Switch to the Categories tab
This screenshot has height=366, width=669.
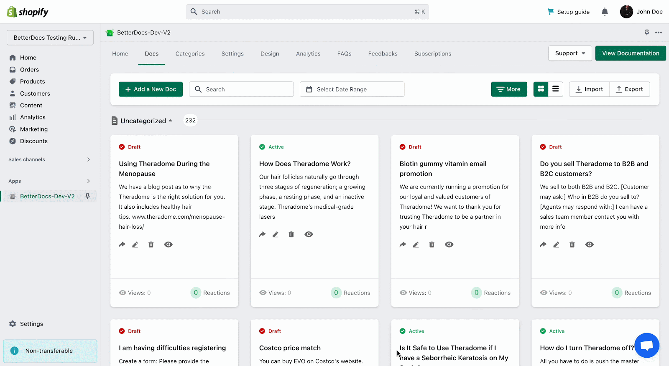point(190,54)
